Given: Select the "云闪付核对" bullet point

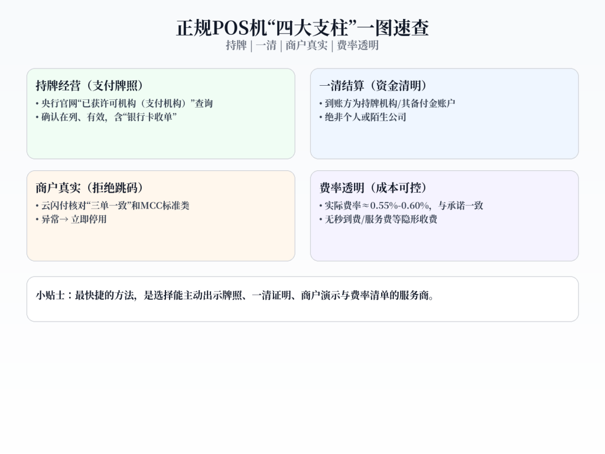Looking at the screenshot, I should tap(112, 206).
